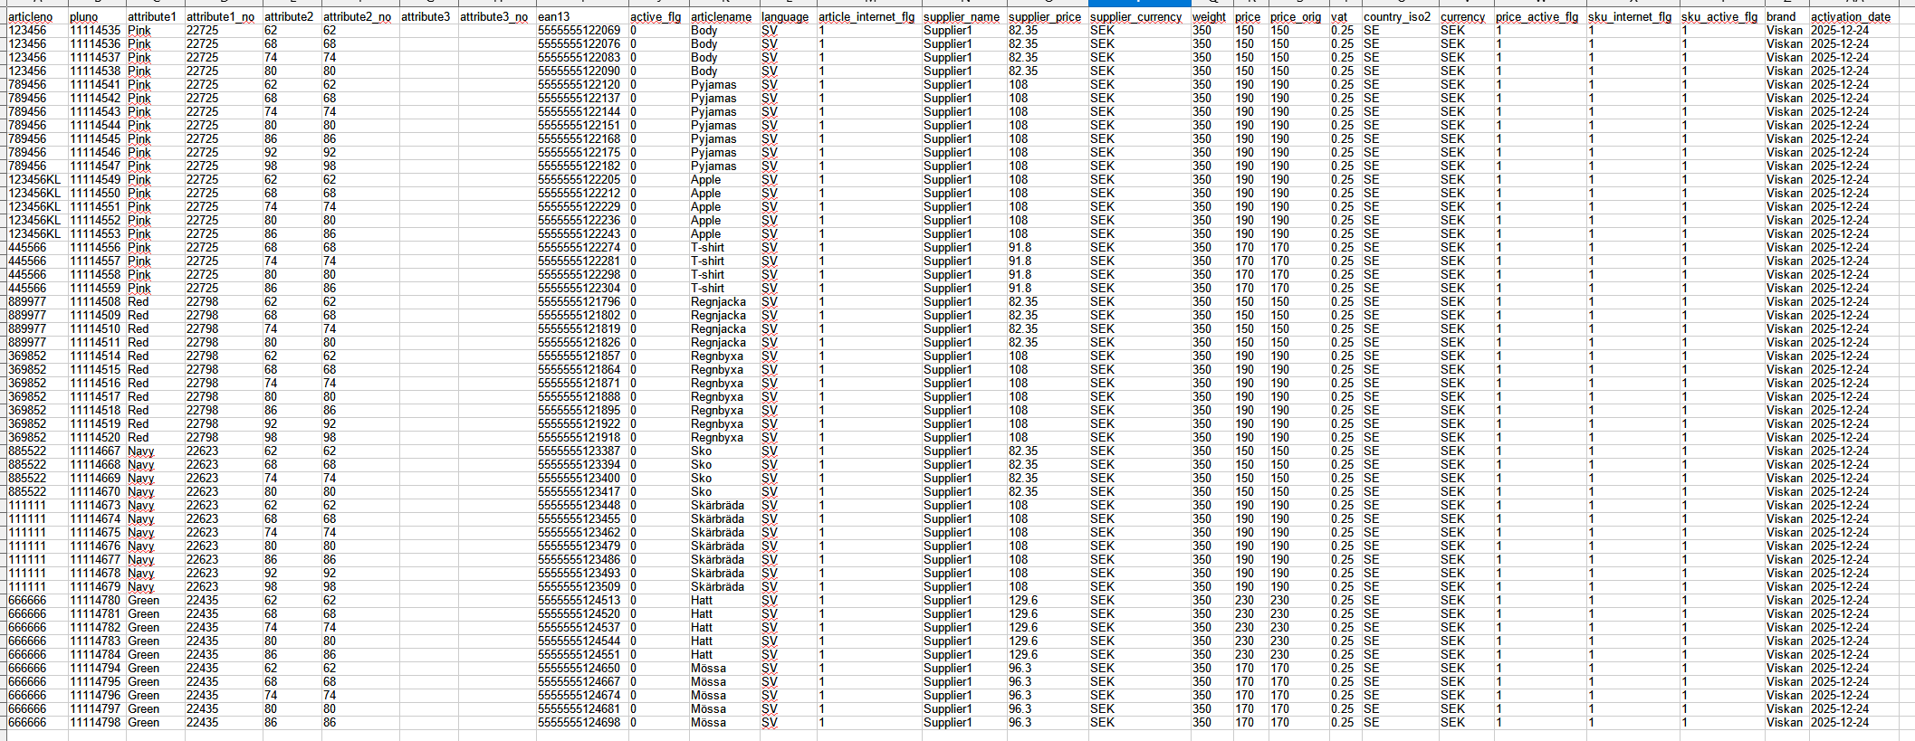Viewport: 1915px width, 741px height.
Task: Click the 'ean13' column header cell
Action: (553, 17)
